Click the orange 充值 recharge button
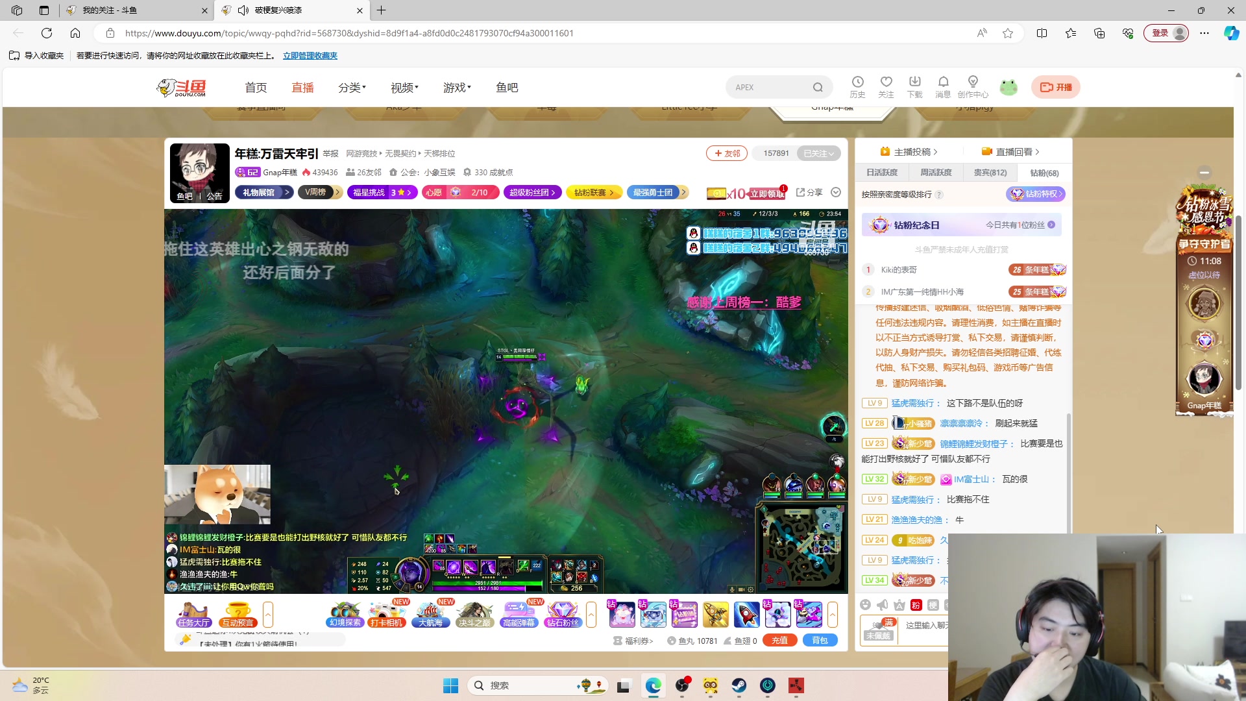 pos(780,640)
